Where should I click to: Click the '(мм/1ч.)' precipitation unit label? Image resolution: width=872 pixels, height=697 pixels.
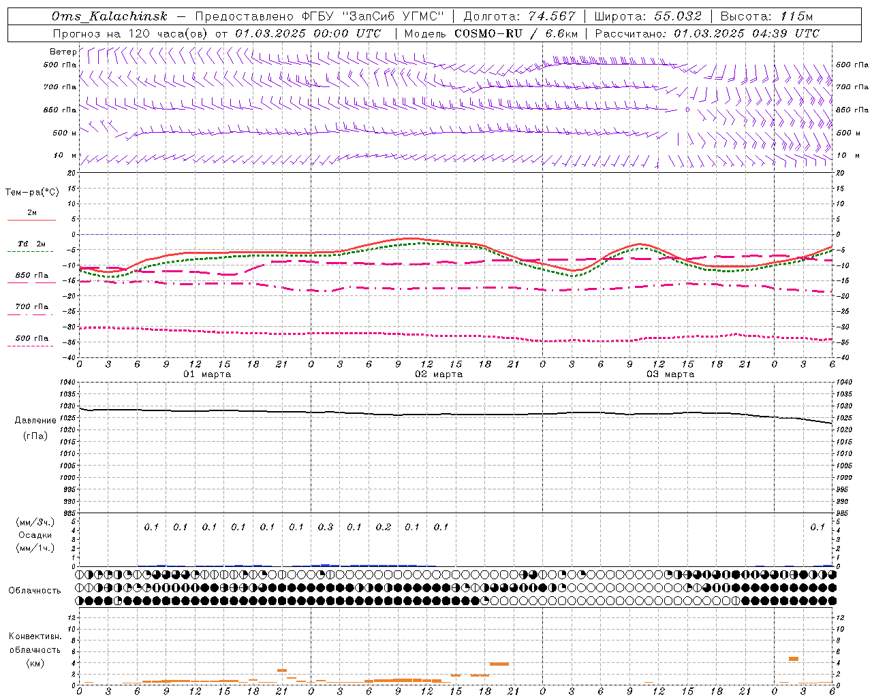pos(35,548)
